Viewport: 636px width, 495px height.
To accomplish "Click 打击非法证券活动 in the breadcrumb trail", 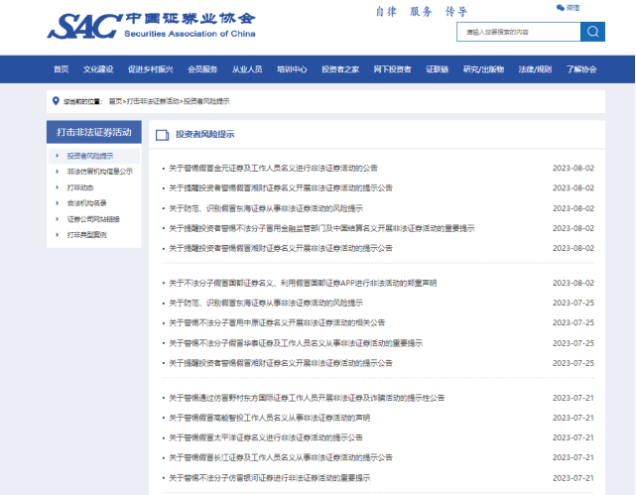I will click(153, 101).
